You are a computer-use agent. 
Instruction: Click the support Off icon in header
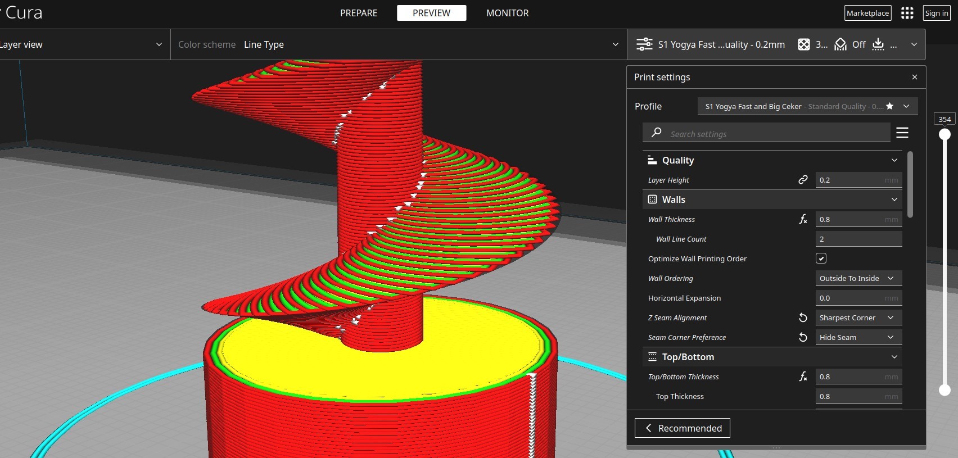coord(840,44)
